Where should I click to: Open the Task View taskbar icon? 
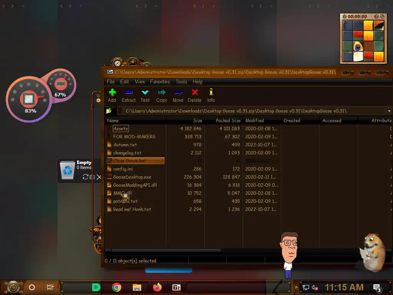[x=50, y=287]
